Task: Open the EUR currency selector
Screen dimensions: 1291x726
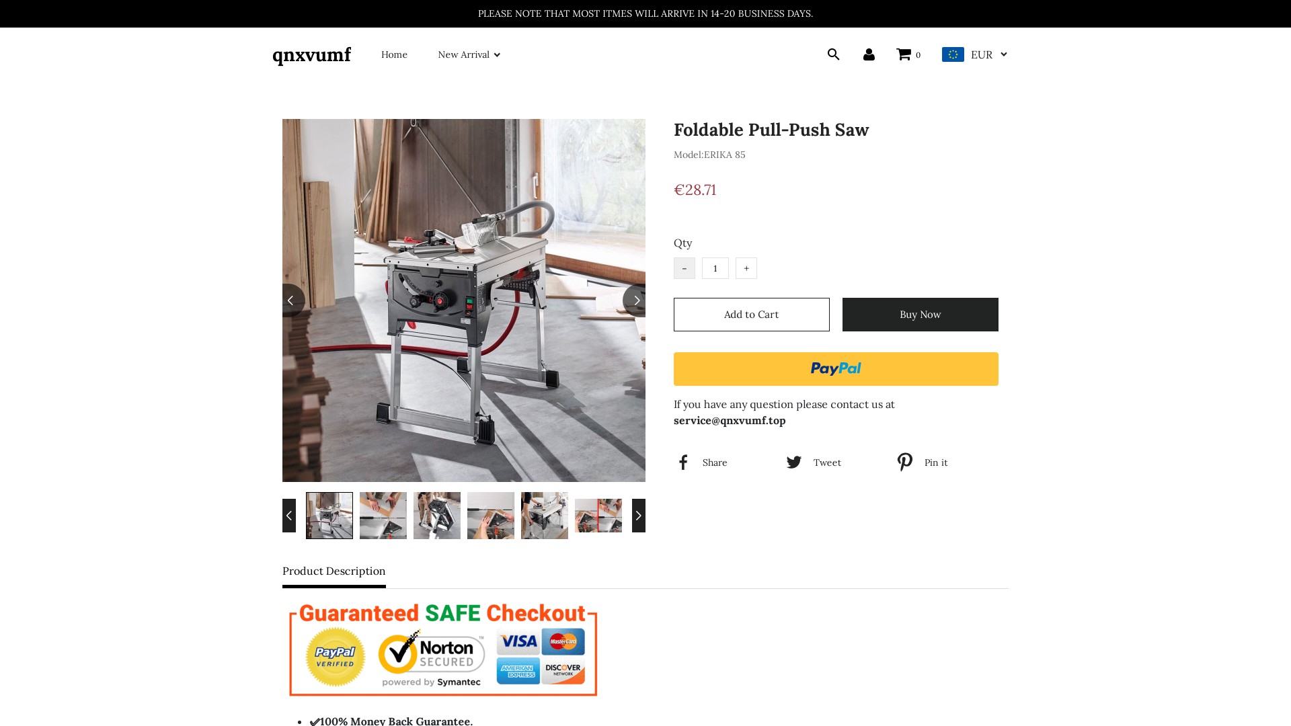Action: (x=974, y=54)
